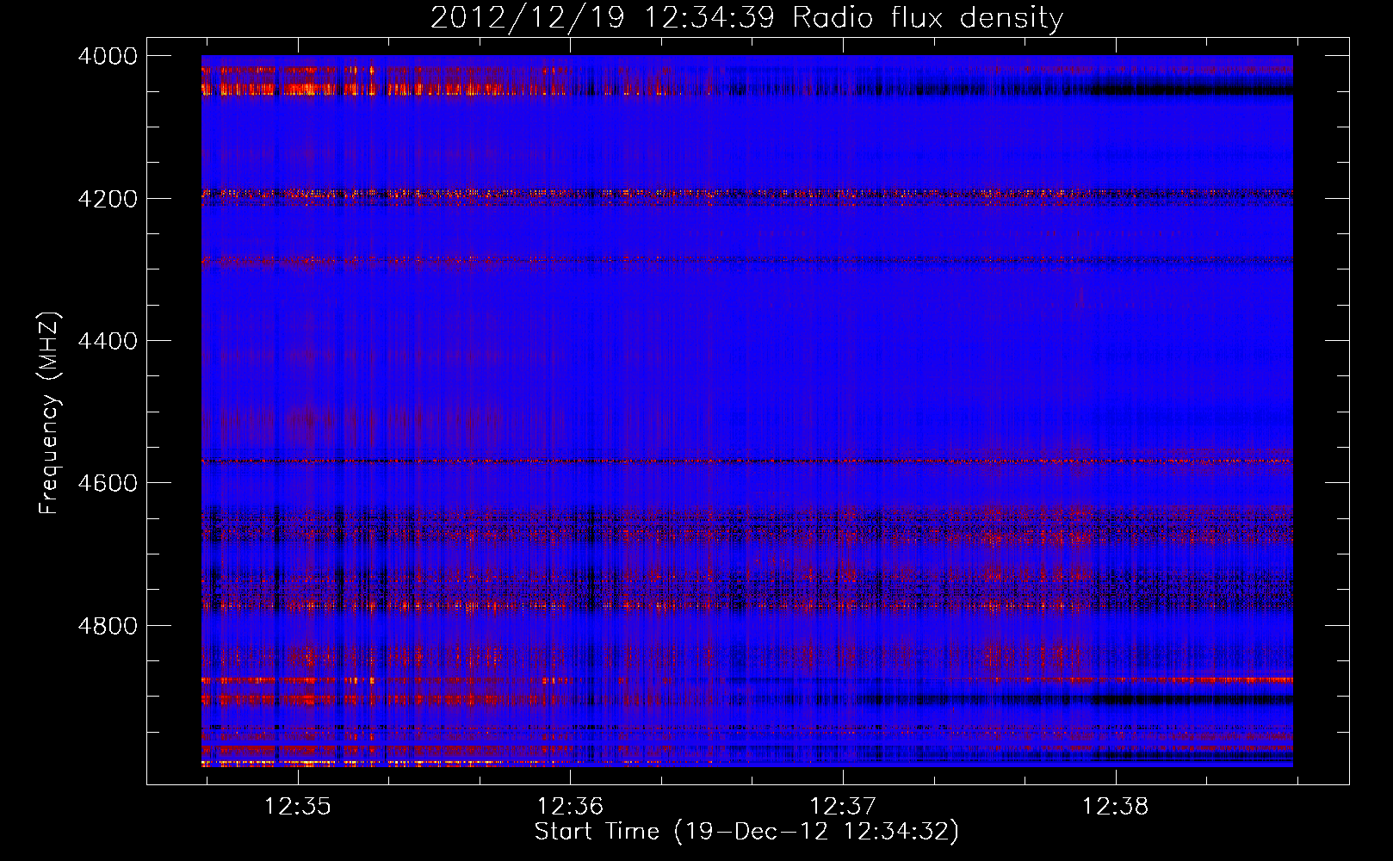The height and width of the screenshot is (861, 1393).
Task: Click the plot title '2012/12/19 12:34:39 Radio flux density'
Action: [x=746, y=17]
